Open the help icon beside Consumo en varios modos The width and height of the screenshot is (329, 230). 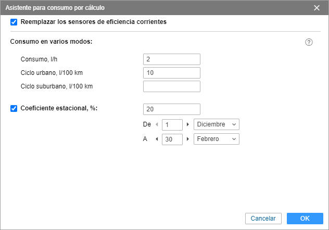click(309, 42)
